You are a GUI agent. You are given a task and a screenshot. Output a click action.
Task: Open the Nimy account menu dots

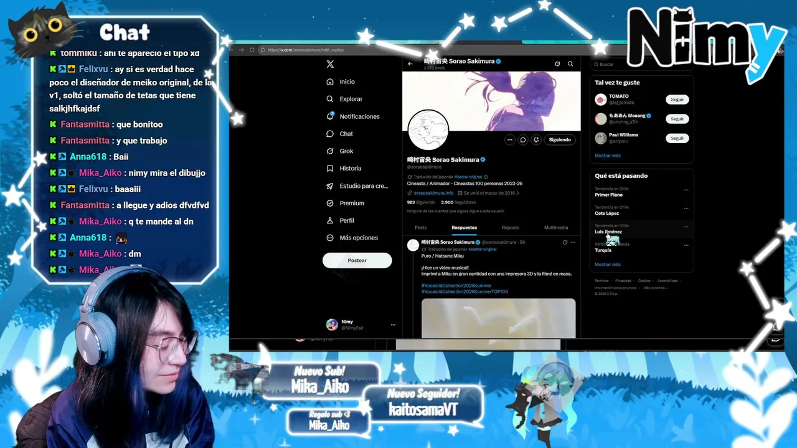[x=393, y=325]
